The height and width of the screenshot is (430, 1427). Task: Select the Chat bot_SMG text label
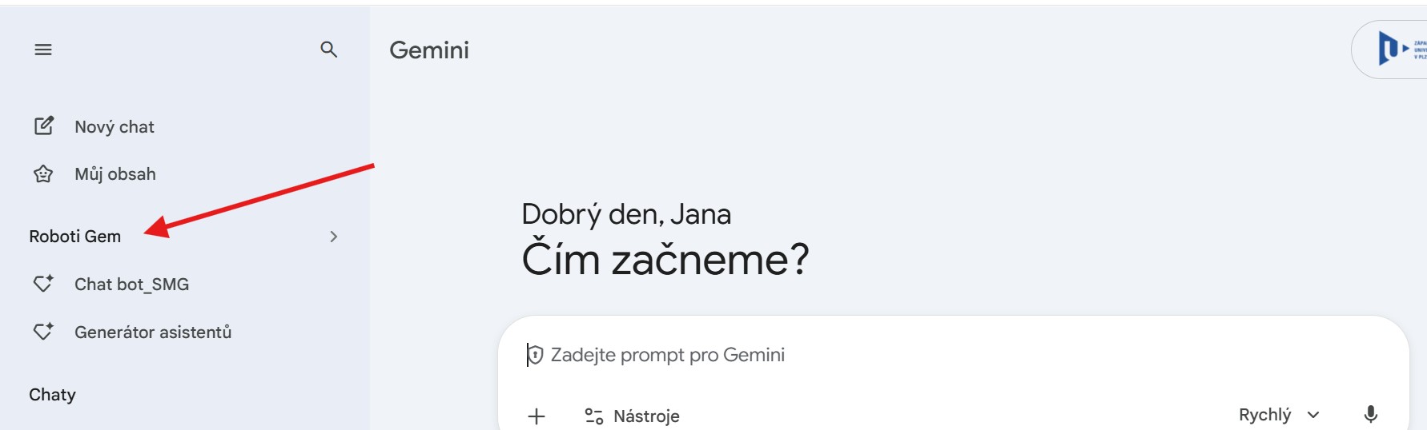[x=132, y=285]
